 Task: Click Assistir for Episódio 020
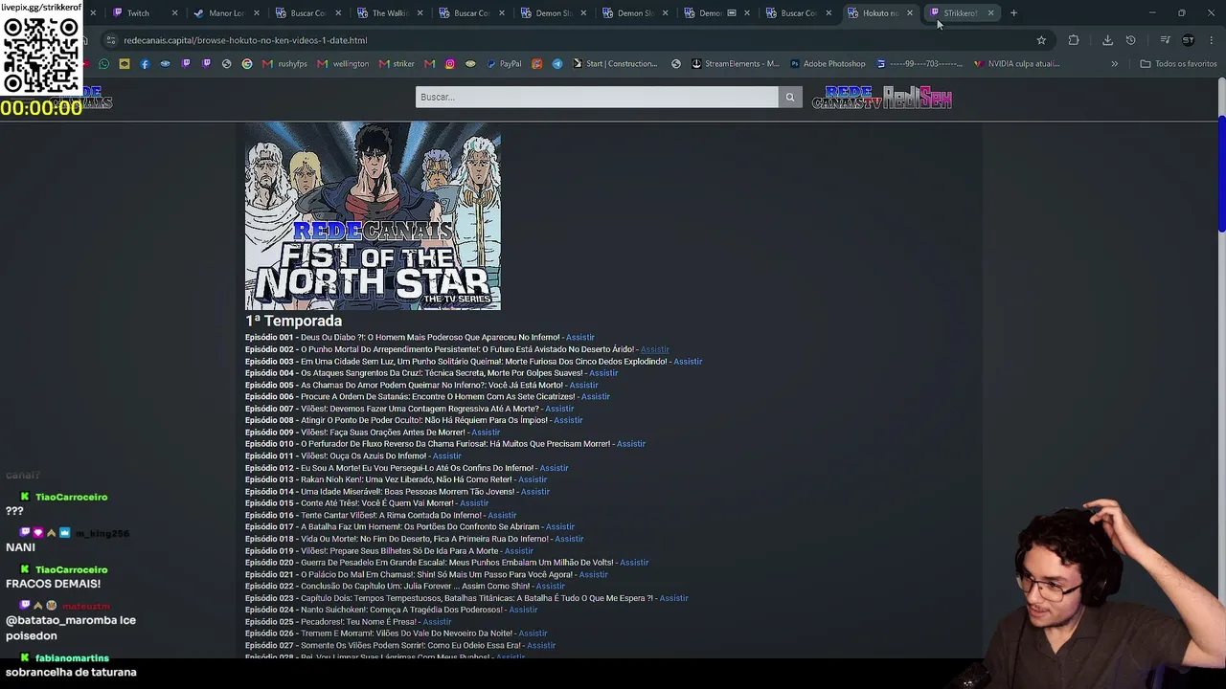pyautogui.click(x=634, y=563)
